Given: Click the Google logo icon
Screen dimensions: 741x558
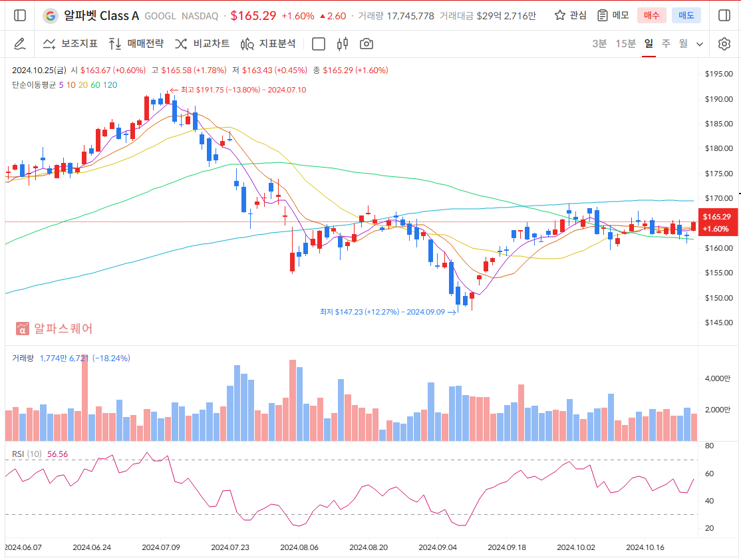Looking at the screenshot, I should [x=50, y=15].
